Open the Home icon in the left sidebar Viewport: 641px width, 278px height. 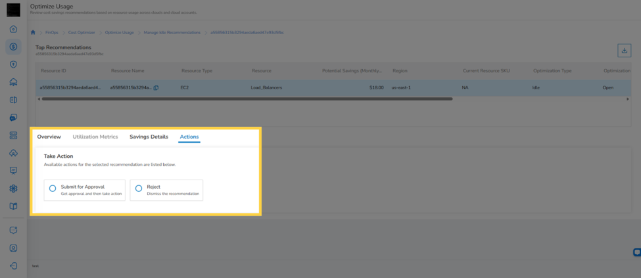14,29
